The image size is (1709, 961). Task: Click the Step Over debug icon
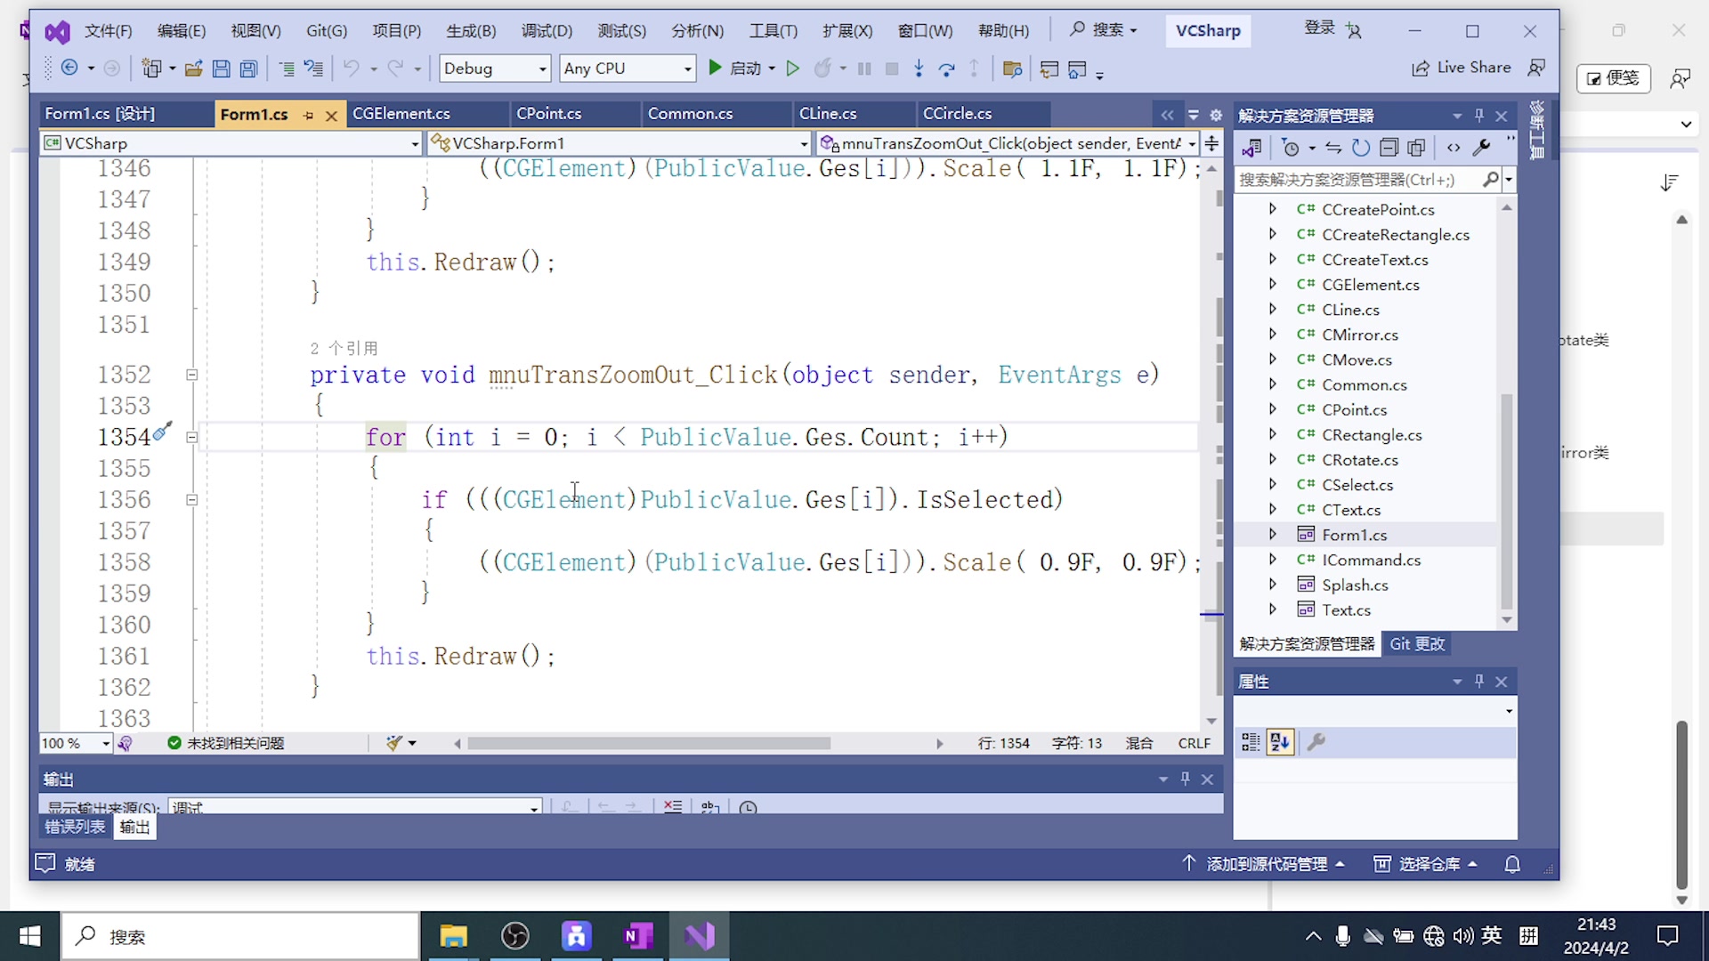(x=946, y=69)
